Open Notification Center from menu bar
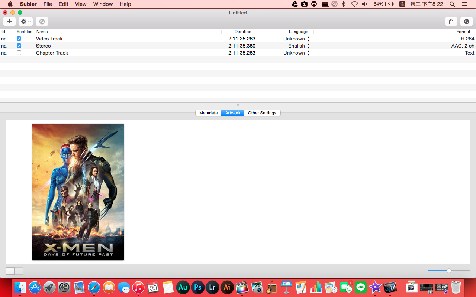The height and width of the screenshot is (297, 476). click(464, 4)
